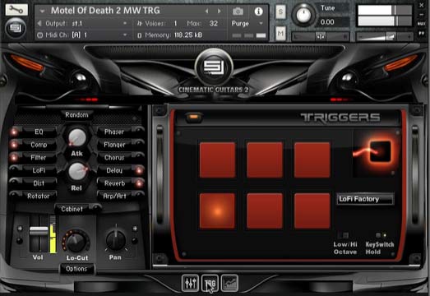
Task: Trigger the glowing bottom-left red pad
Action: [x=217, y=210]
